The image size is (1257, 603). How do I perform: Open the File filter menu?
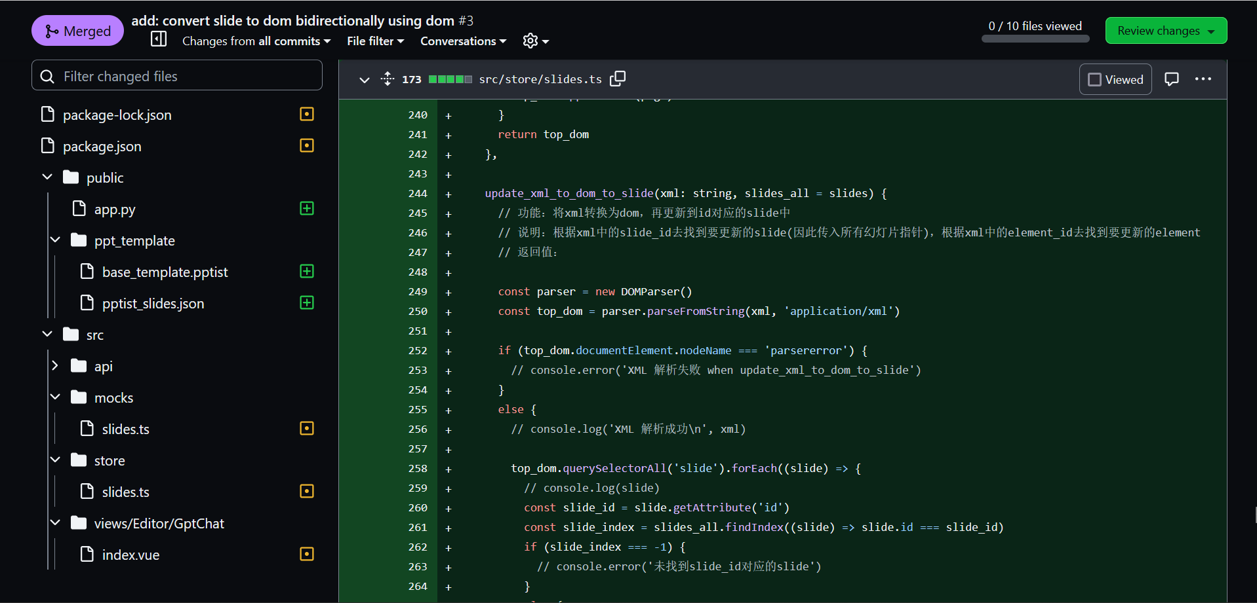click(x=374, y=41)
